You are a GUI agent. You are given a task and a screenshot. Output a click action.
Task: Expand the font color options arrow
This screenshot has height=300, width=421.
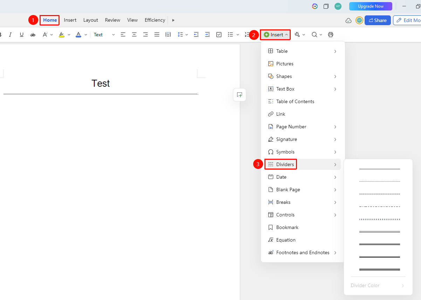click(x=86, y=35)
